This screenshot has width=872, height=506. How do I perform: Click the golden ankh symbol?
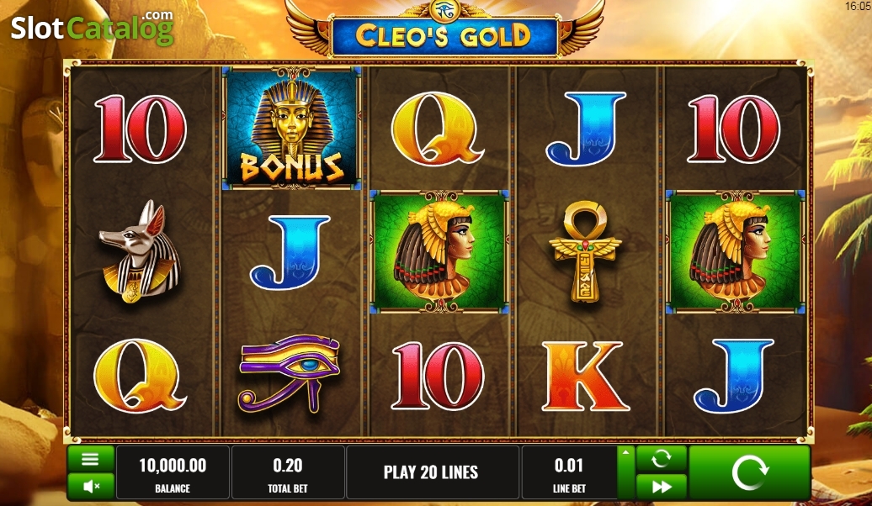[x=585, y=251]
